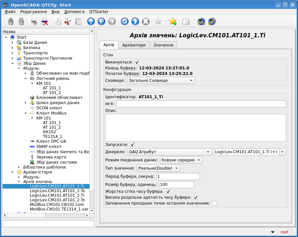This screenshot has width=298, height=237.
Task: Open the LogicLev.CM101.AT101_1.Ti (+) source address dropdown
Action: [282, 152]
